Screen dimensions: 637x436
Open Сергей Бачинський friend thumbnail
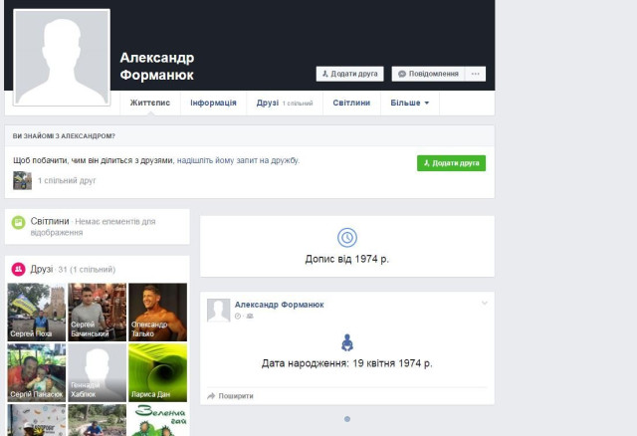click(x=98, y=312)
